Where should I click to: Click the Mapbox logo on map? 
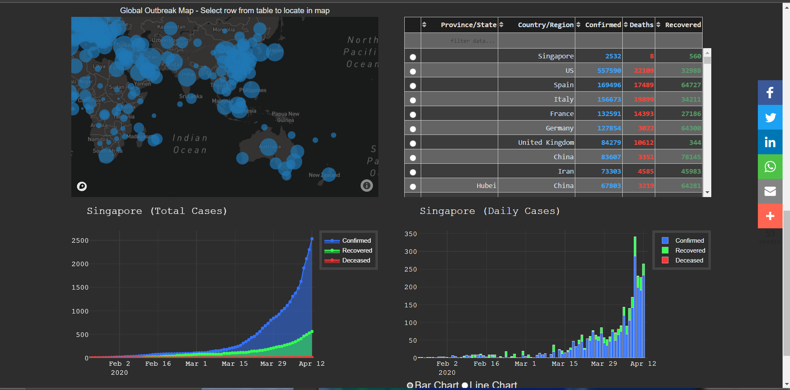82,186
